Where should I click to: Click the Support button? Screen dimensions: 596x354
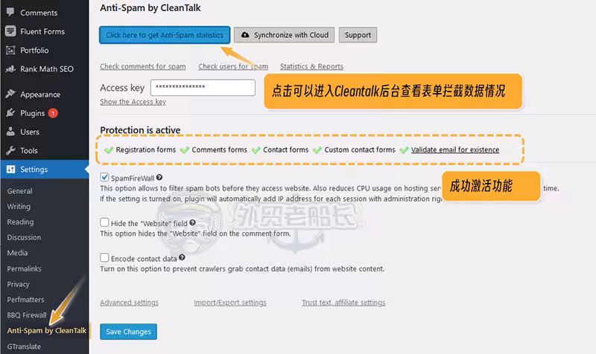(x=358, y=35)
